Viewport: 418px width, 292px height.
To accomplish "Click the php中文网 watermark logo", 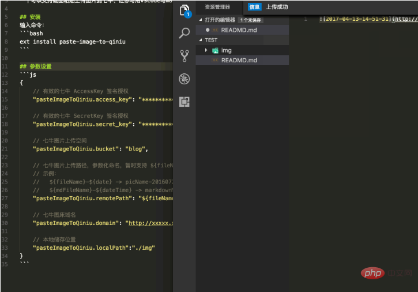I will pyautogui.click(x=386, y=272).
